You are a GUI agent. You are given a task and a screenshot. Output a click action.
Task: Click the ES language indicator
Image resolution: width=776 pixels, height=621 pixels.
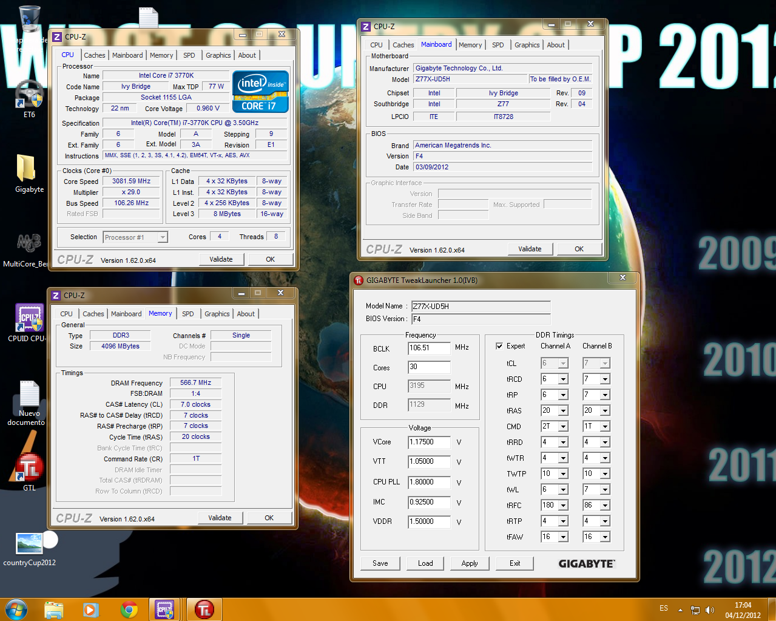pyautogui.click(x=664, y=608)
